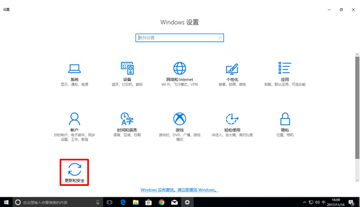Open Microsoft Store from taskbar
Screen dimensions: 360x207
coord(149,202)
